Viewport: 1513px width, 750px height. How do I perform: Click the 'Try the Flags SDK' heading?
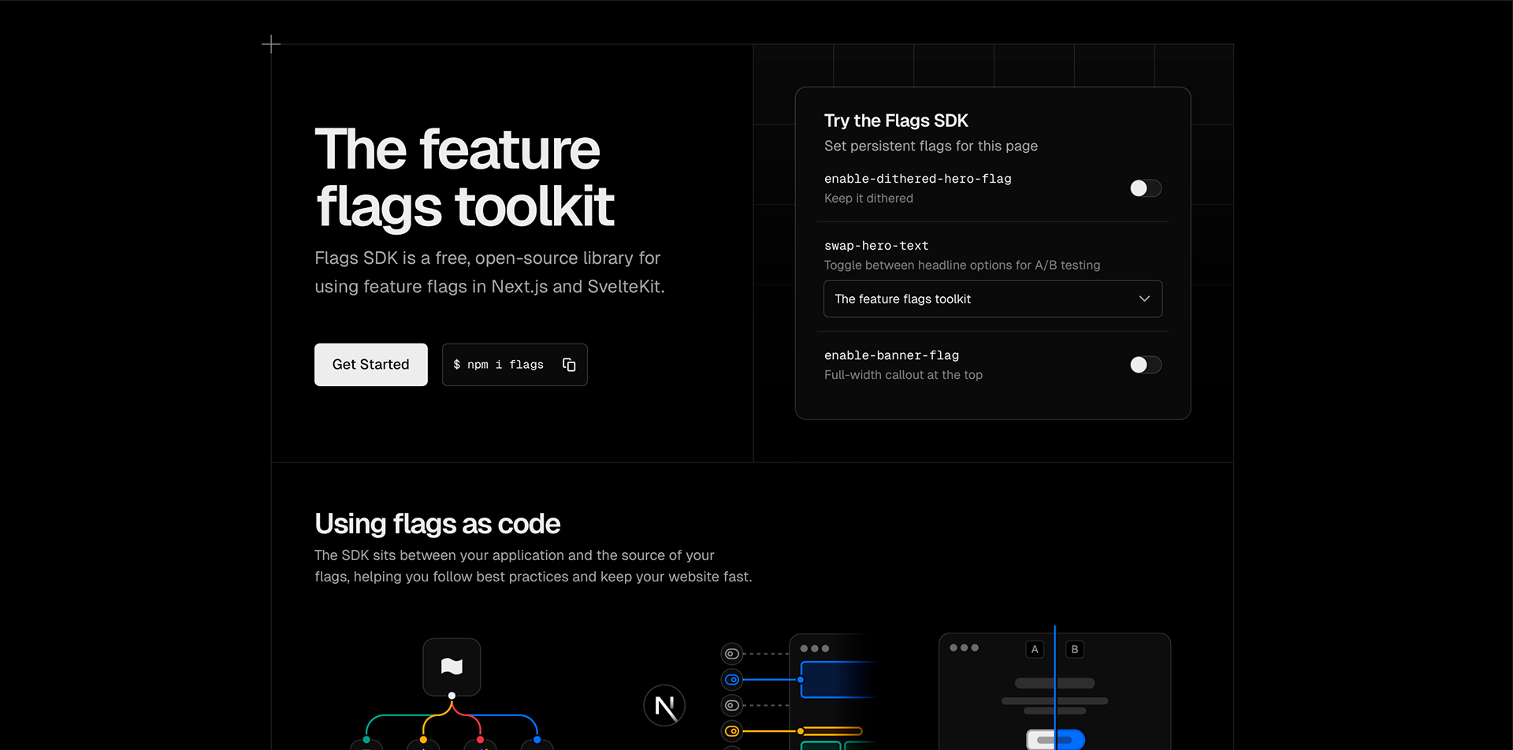[x=896, y=121]
